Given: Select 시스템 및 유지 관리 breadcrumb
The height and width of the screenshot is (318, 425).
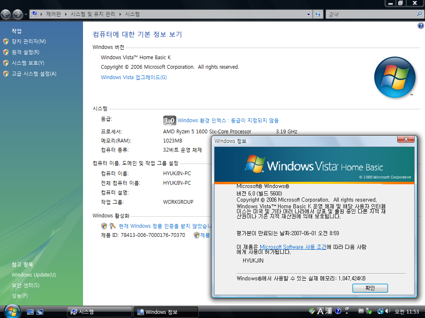Looking at the screenshot, I should coord(93,14).
